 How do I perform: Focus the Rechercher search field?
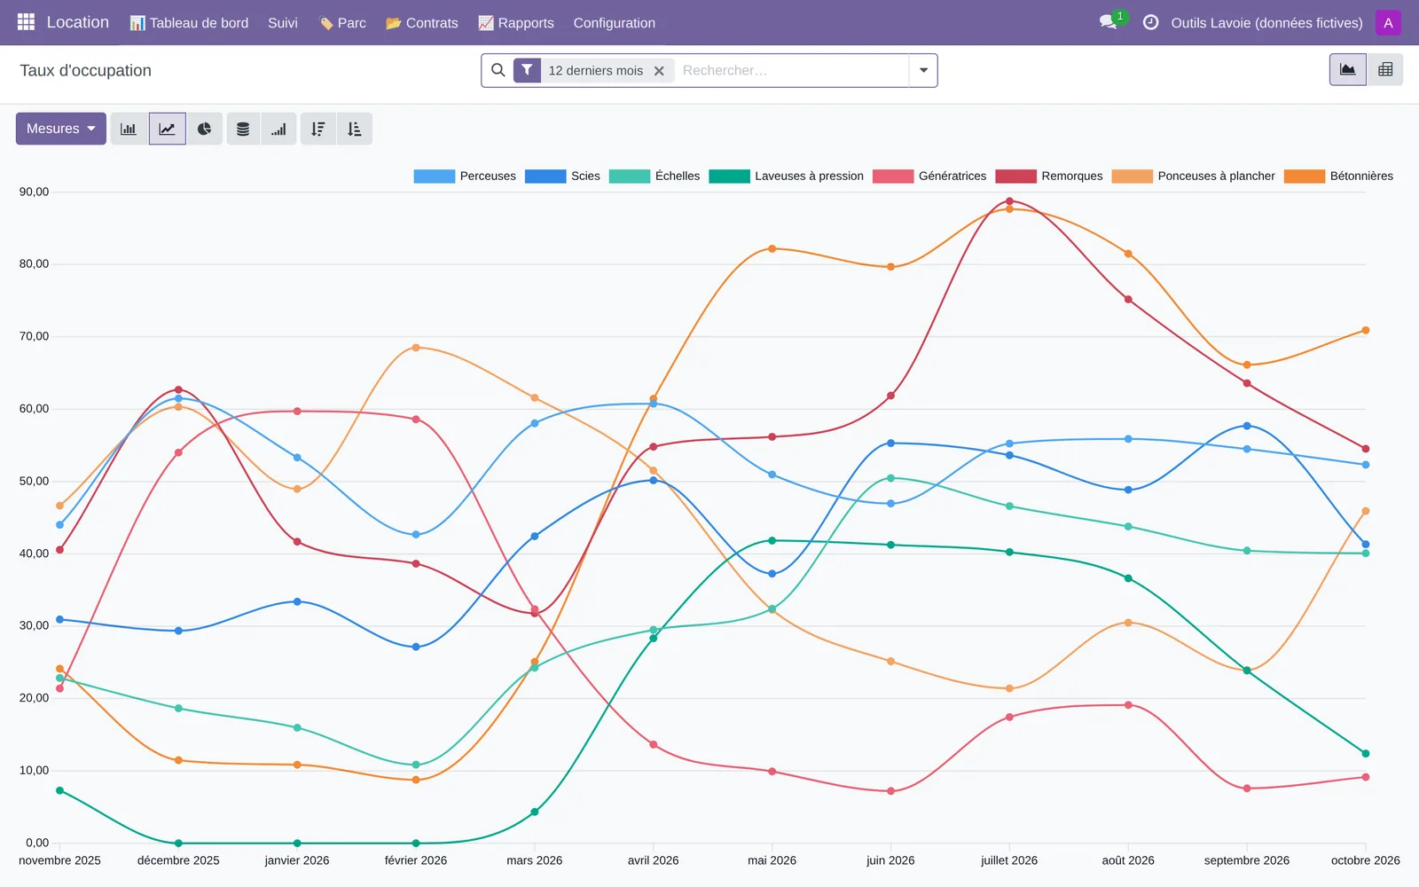coord(791,70)
